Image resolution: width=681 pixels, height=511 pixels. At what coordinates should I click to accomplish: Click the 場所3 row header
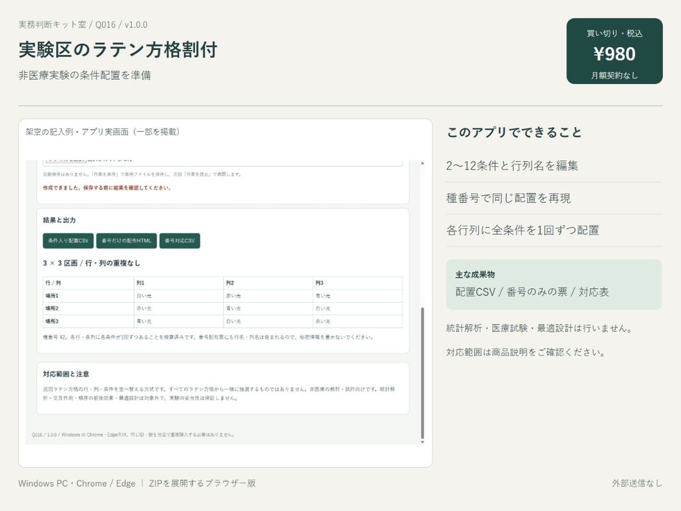tap(88, 321)
